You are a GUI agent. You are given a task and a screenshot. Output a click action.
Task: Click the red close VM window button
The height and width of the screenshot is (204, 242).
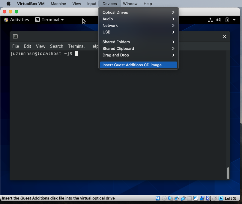[4, 12]
